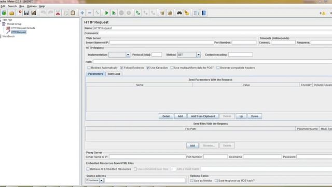
Task: Click the grey Shutdown test icon
Action: pos(129,13)
